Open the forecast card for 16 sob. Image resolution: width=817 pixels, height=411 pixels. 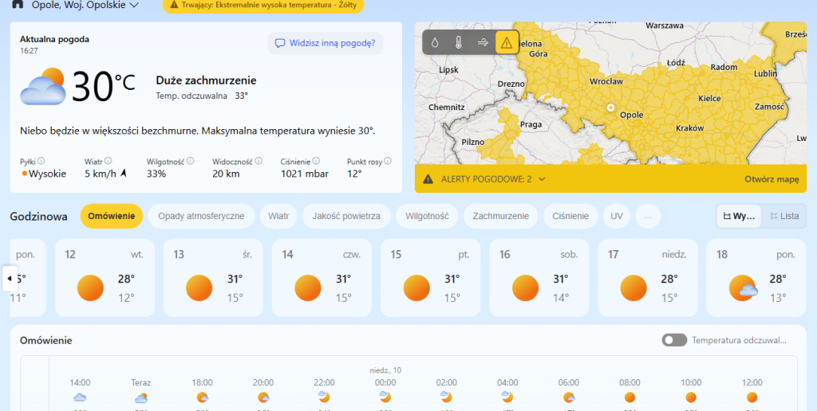pyautogui.click(x=539, y=278)
